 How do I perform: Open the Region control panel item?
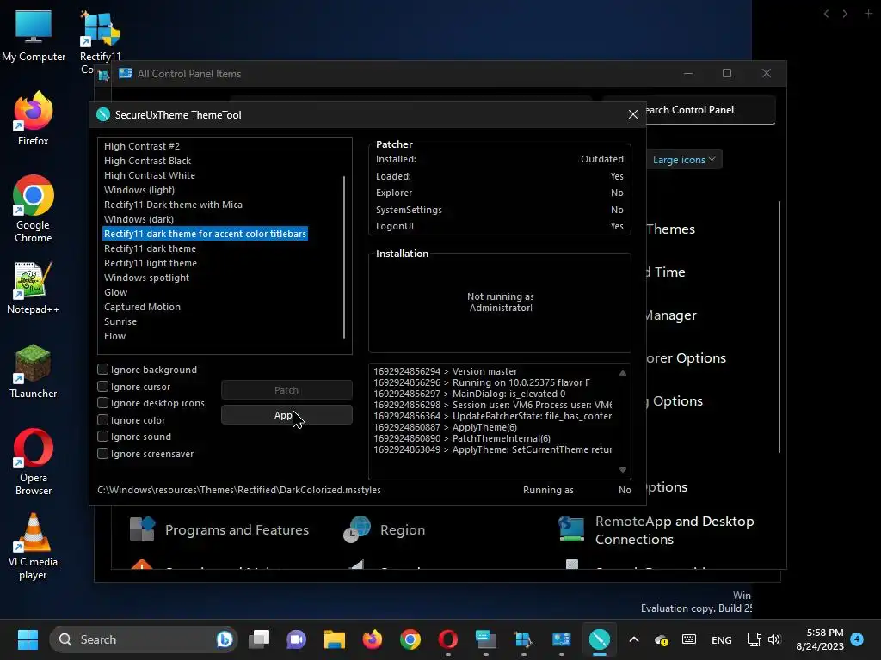(384, 529)
